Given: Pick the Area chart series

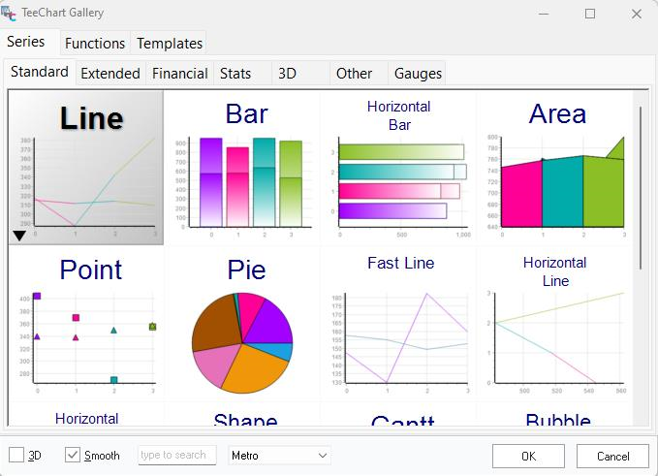Looking at the screenshot, I should (556, 168).
